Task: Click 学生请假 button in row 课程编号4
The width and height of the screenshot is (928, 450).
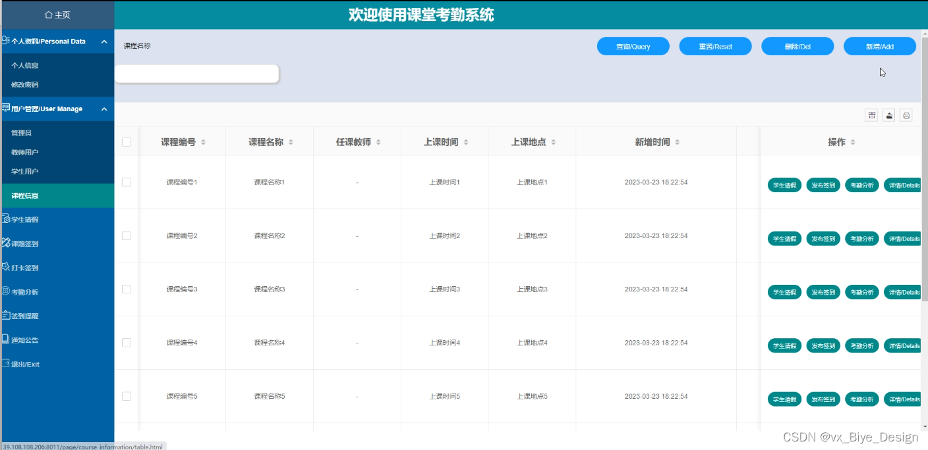Action: [784, 345]
